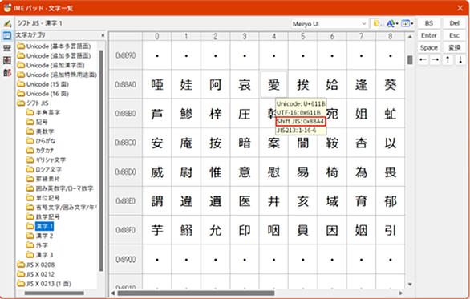Insert the character 葵

click(391, 84)
